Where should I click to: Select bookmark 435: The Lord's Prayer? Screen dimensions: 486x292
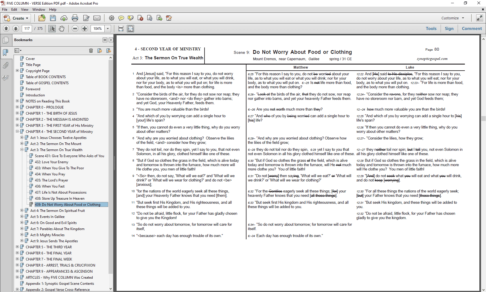pyautogui.click(x=51, y=180)
